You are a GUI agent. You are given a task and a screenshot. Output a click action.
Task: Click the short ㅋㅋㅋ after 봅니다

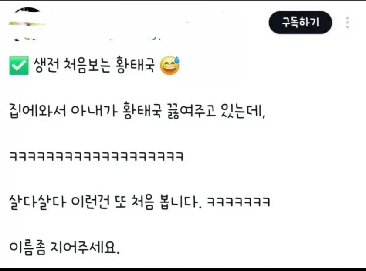pos(239,202)
